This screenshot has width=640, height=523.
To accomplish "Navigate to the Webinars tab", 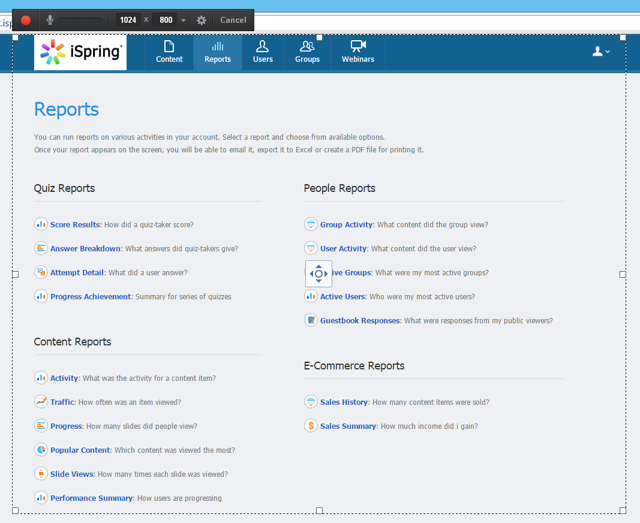I will 358,52.
